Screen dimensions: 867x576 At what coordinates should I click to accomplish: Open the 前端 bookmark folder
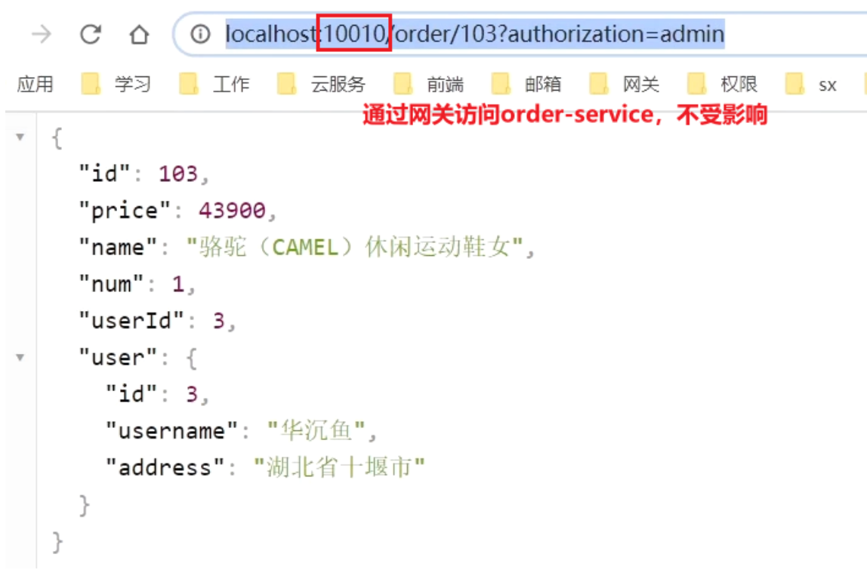point(430,85)
